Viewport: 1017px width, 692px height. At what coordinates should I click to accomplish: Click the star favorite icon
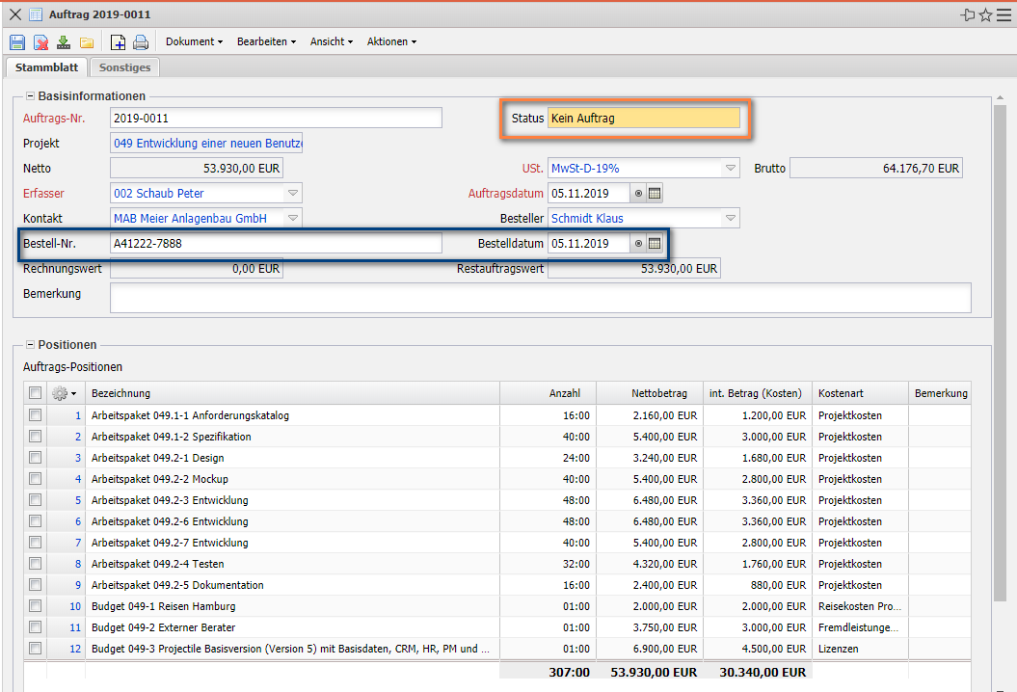[985, 14]
